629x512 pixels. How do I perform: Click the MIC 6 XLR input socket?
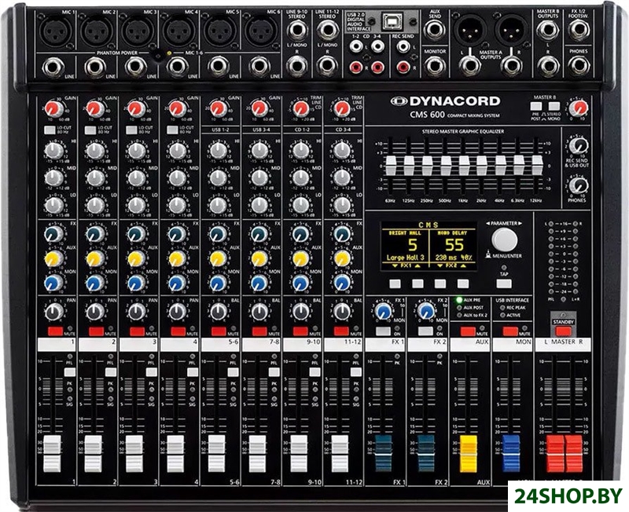[261, 31]
